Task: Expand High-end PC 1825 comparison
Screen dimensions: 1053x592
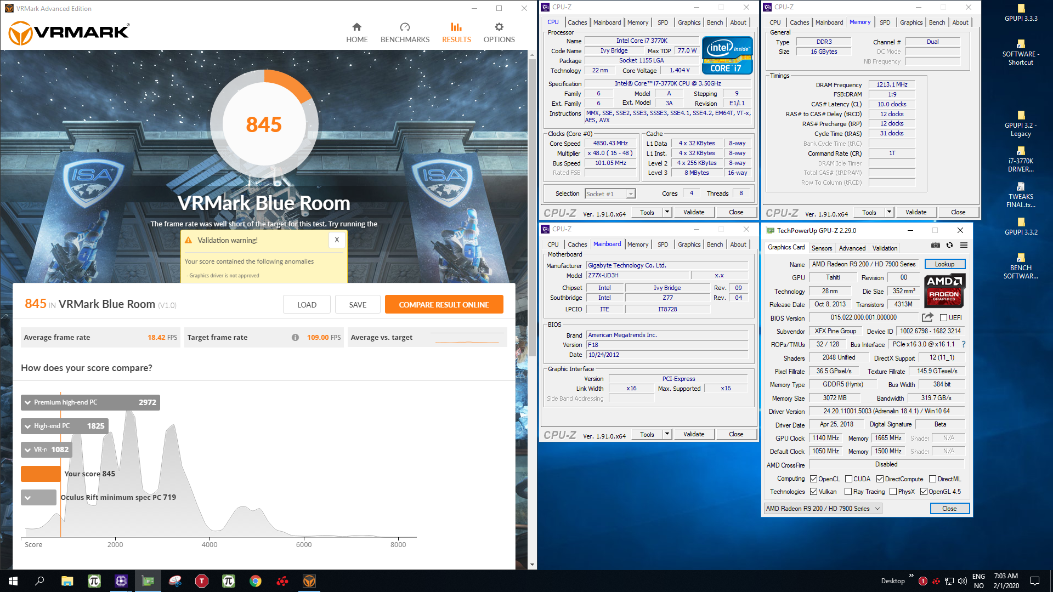Action: 65,426
